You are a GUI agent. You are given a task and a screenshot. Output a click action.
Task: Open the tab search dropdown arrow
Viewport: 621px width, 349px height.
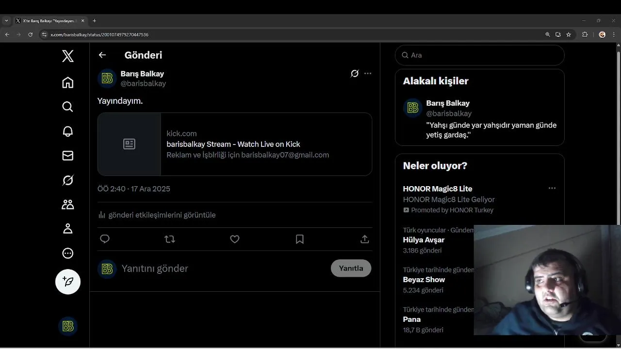(x=6, y=21)
